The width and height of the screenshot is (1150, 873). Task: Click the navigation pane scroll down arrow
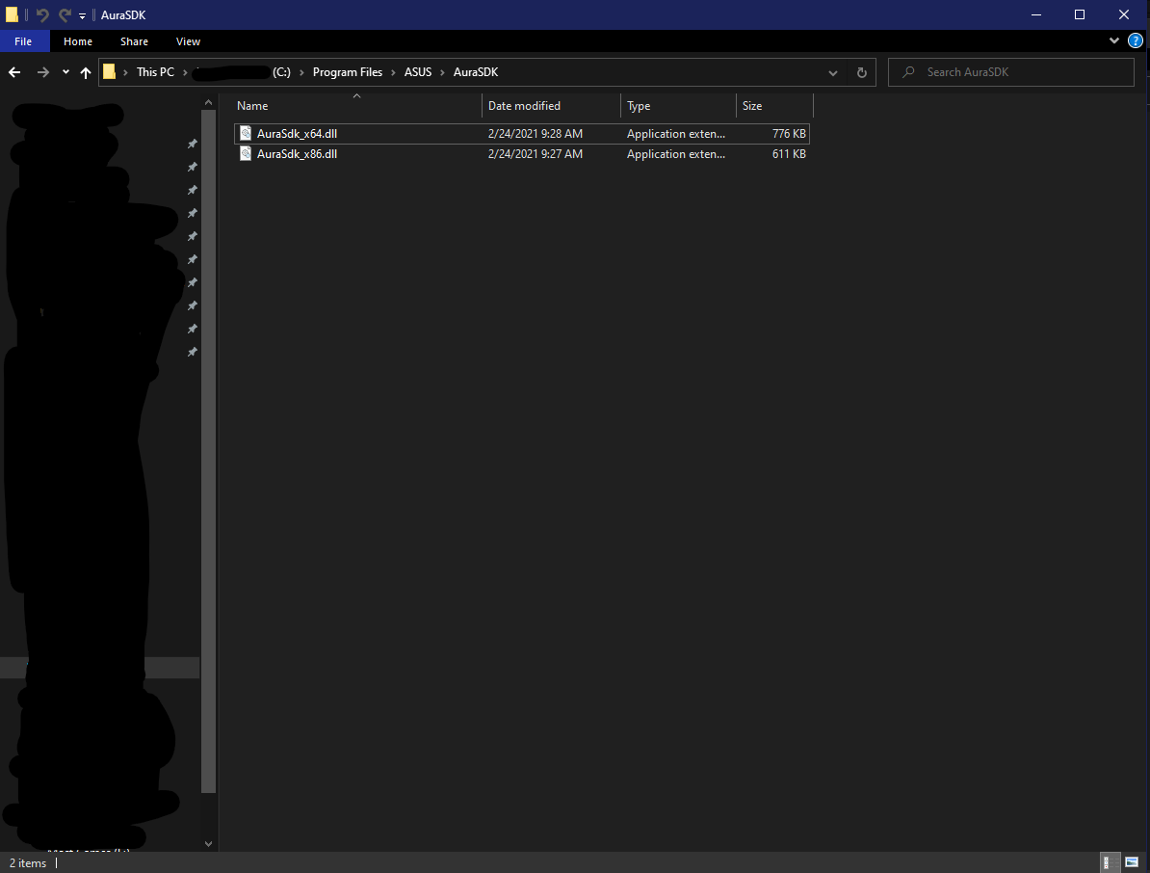pos(208,844)
